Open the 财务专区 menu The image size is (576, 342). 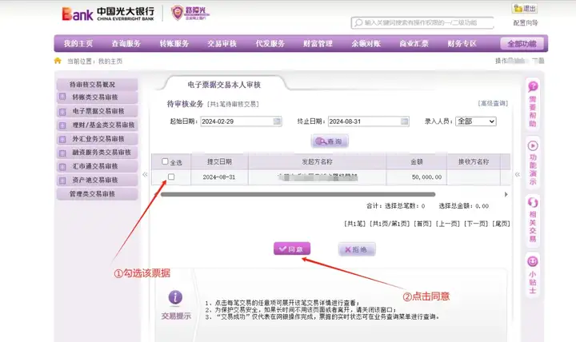pos(462,44)
